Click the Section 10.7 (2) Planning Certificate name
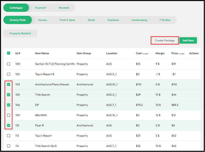 55,64
